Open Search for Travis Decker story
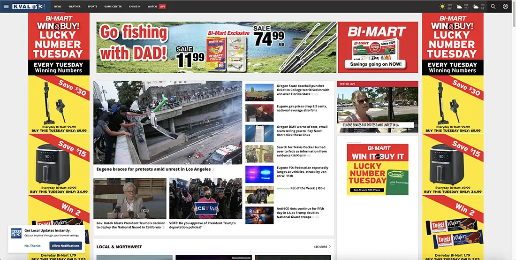The width and height of the screenshot is (516, 260). pos(302,152)
